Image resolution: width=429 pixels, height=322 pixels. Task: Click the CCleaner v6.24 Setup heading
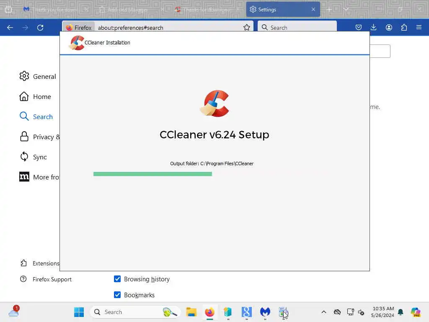[x=214, y=135]
